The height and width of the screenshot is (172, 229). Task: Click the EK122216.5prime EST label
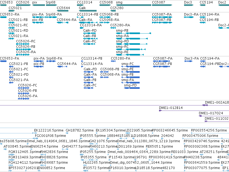pos(49,130)
